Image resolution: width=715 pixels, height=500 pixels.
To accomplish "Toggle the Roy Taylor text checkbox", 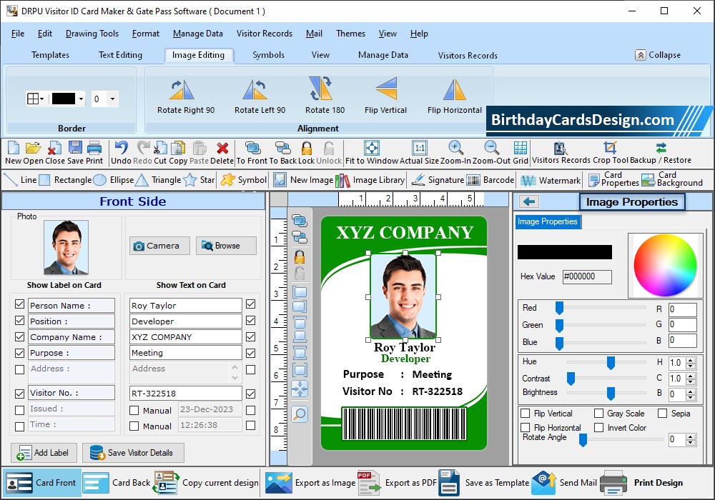I will (250, 304).
